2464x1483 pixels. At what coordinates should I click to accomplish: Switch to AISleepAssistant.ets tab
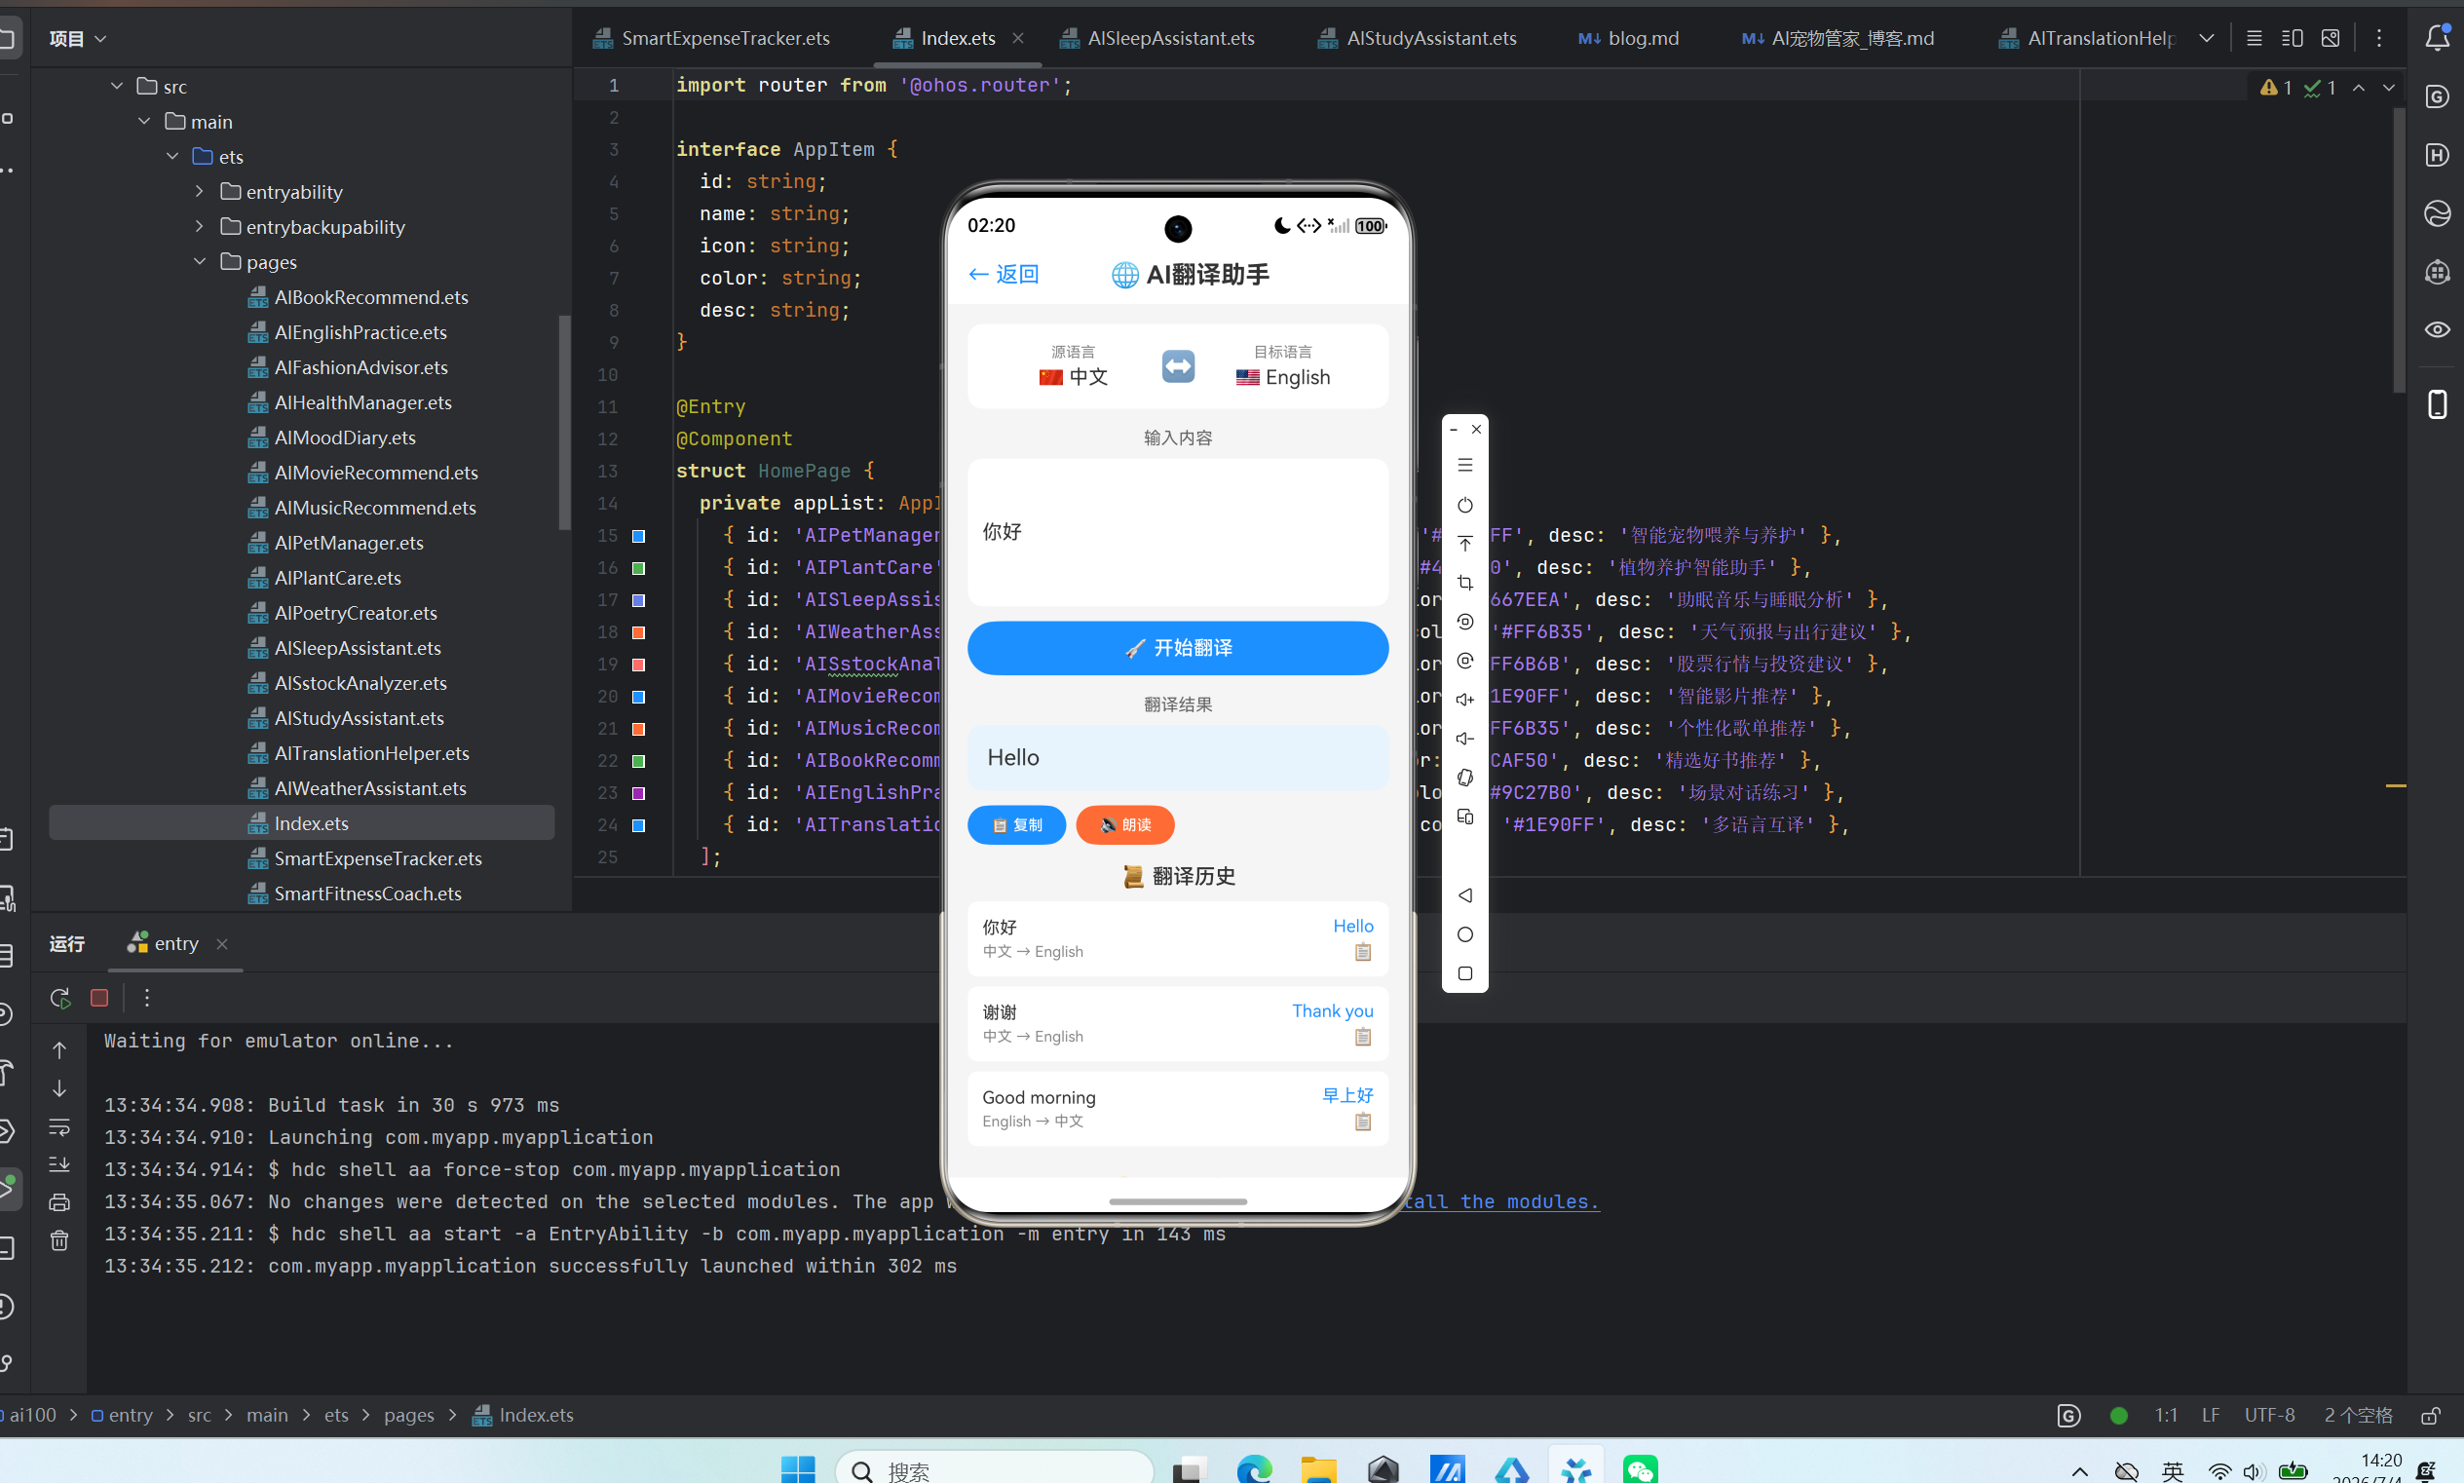(1157, 38)
